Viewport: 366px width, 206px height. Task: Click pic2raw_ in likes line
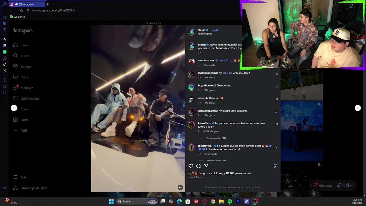click(218, 173)
